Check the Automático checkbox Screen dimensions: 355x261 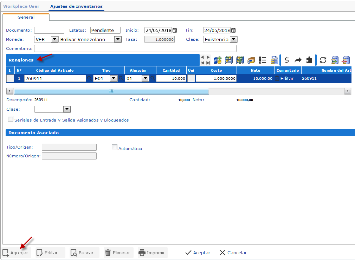(115, 147)
